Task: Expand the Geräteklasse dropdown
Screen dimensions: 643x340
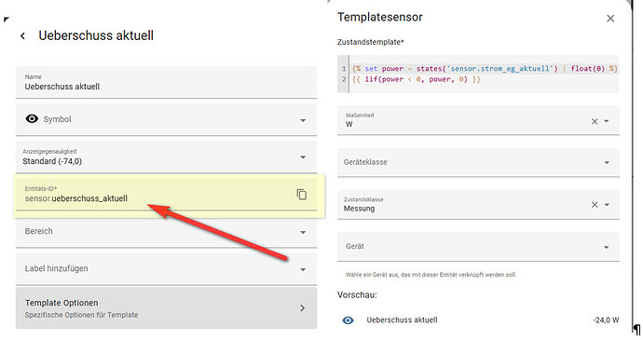Action: [607, 162]
